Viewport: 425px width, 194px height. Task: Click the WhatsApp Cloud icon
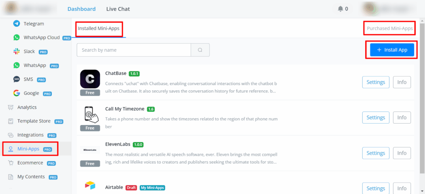coord(17,37)
